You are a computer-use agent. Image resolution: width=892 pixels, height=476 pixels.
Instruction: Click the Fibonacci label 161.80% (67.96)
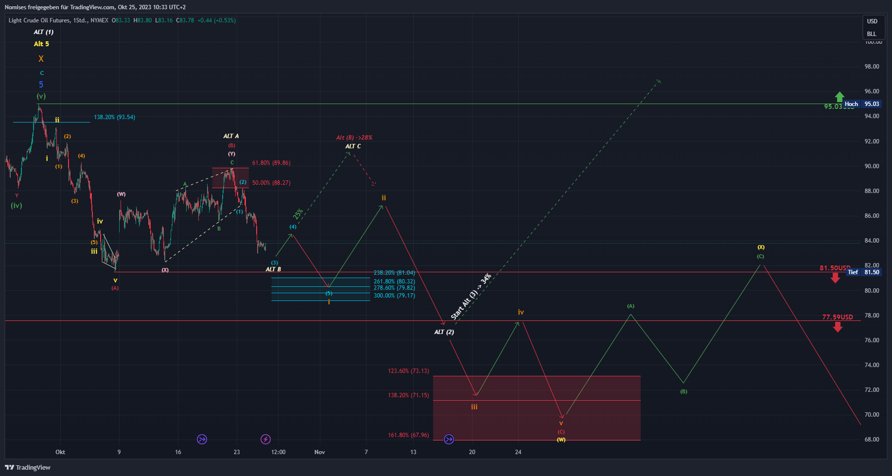point(408,435)
